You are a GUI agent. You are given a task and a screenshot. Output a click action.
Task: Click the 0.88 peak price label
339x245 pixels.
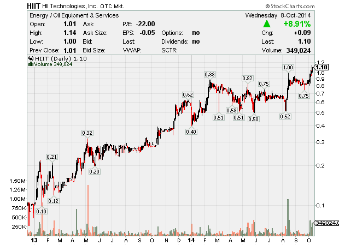coord(210,75)
